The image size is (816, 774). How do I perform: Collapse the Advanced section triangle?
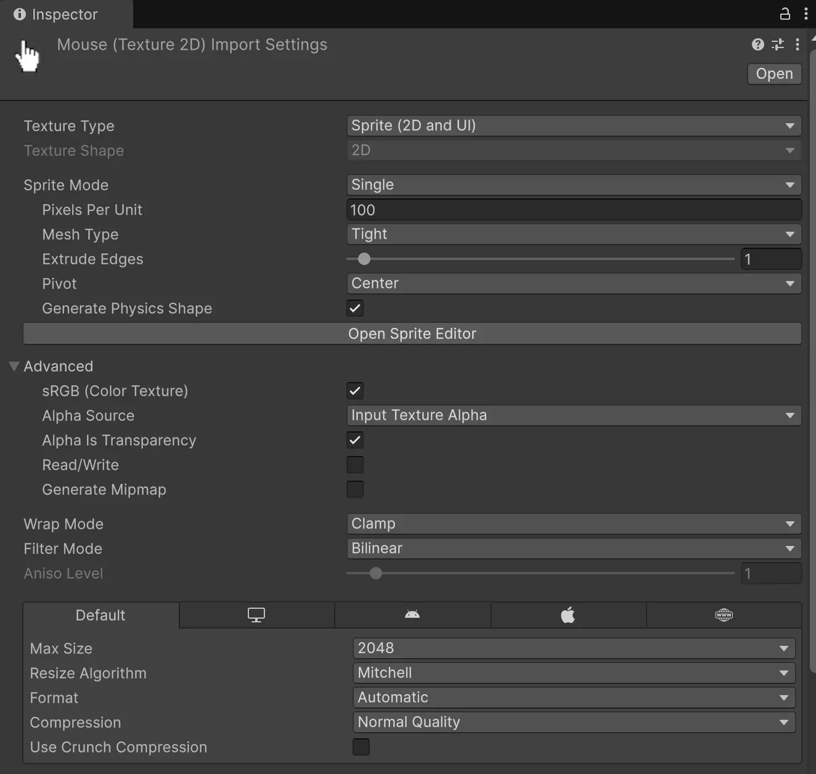tap(14, 366)
